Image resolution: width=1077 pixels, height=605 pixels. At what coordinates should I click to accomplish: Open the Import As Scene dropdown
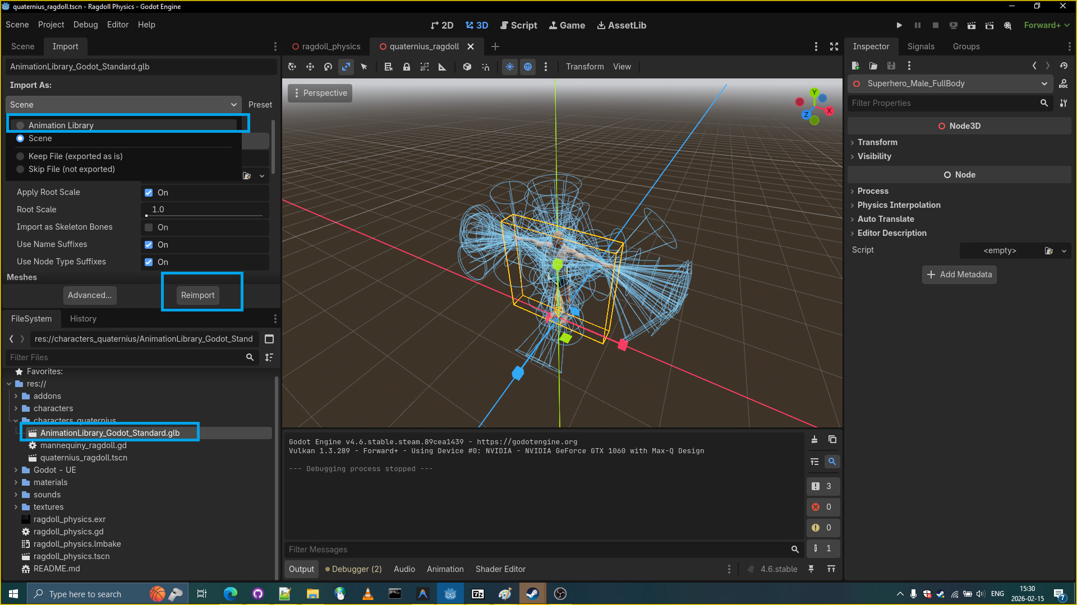coord(123,105)
